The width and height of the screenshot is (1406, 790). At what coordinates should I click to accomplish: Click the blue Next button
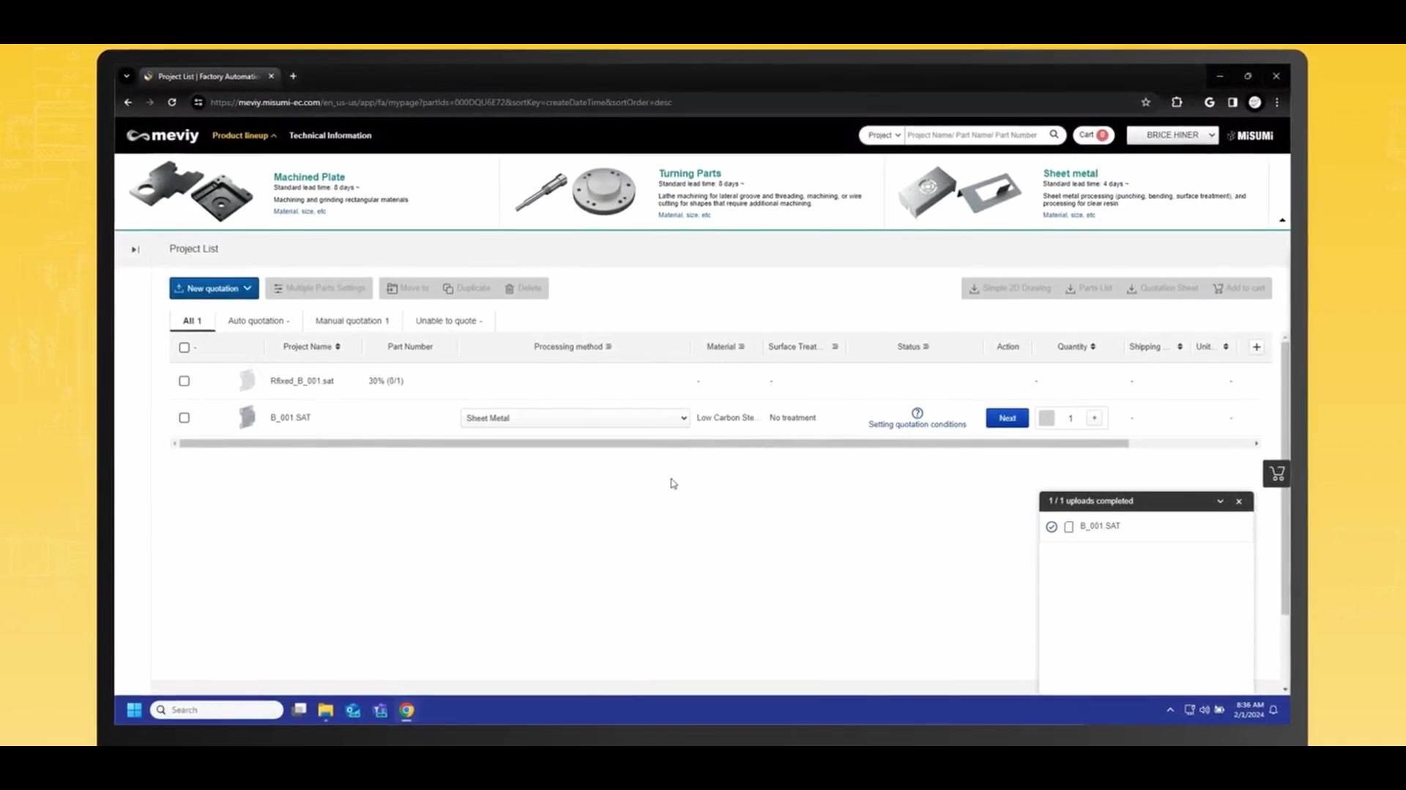1007,418
